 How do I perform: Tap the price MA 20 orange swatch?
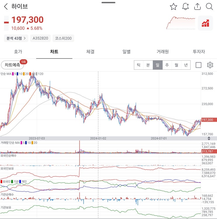click(24, 74)
